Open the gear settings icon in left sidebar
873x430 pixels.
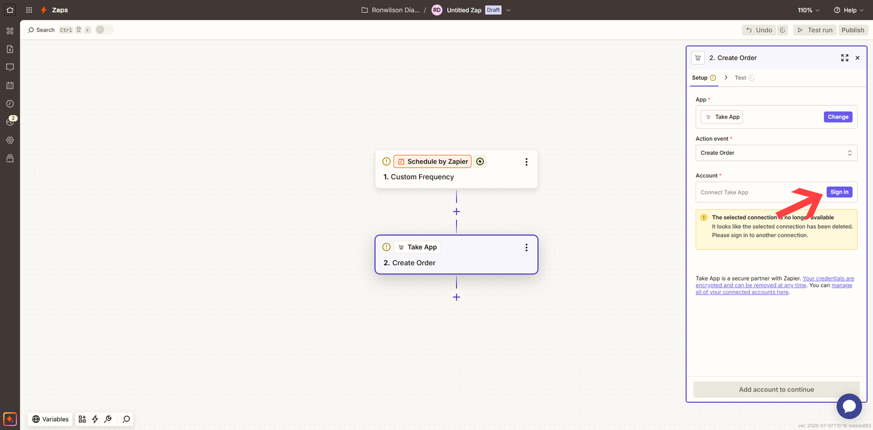coord(10,140)
